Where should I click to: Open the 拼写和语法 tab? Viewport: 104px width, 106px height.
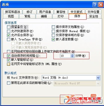[13, 12]
